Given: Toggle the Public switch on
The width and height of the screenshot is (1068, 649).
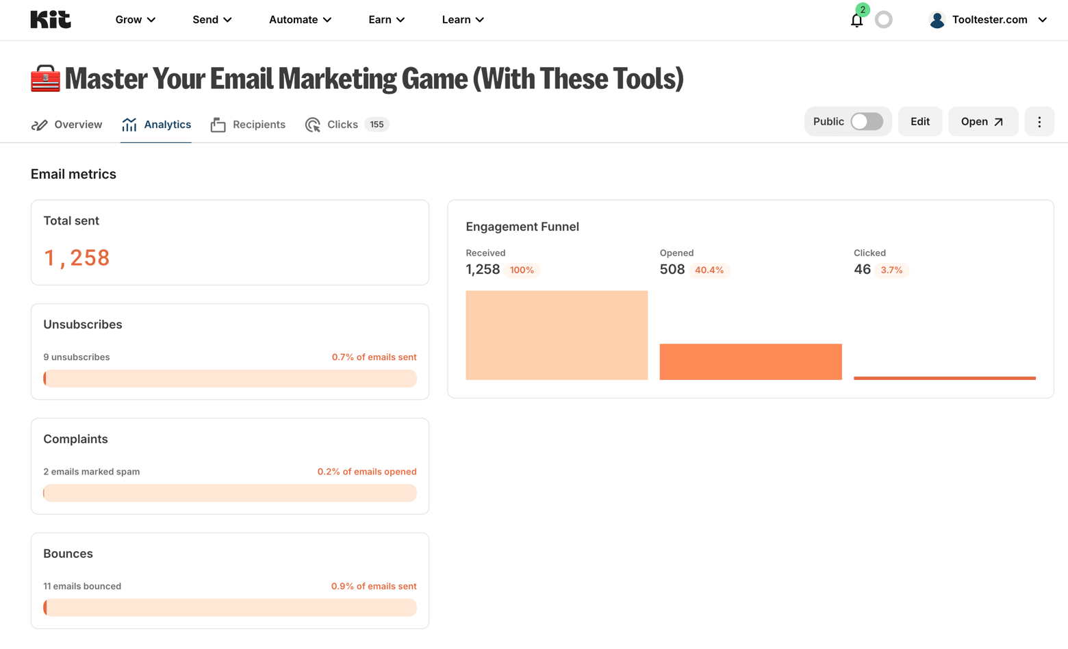Looking at the screenshot, I should pos(866,122).
